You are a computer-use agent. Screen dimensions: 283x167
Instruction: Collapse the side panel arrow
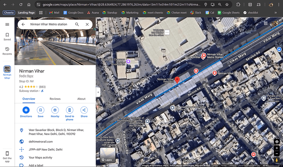click(98, 92)
